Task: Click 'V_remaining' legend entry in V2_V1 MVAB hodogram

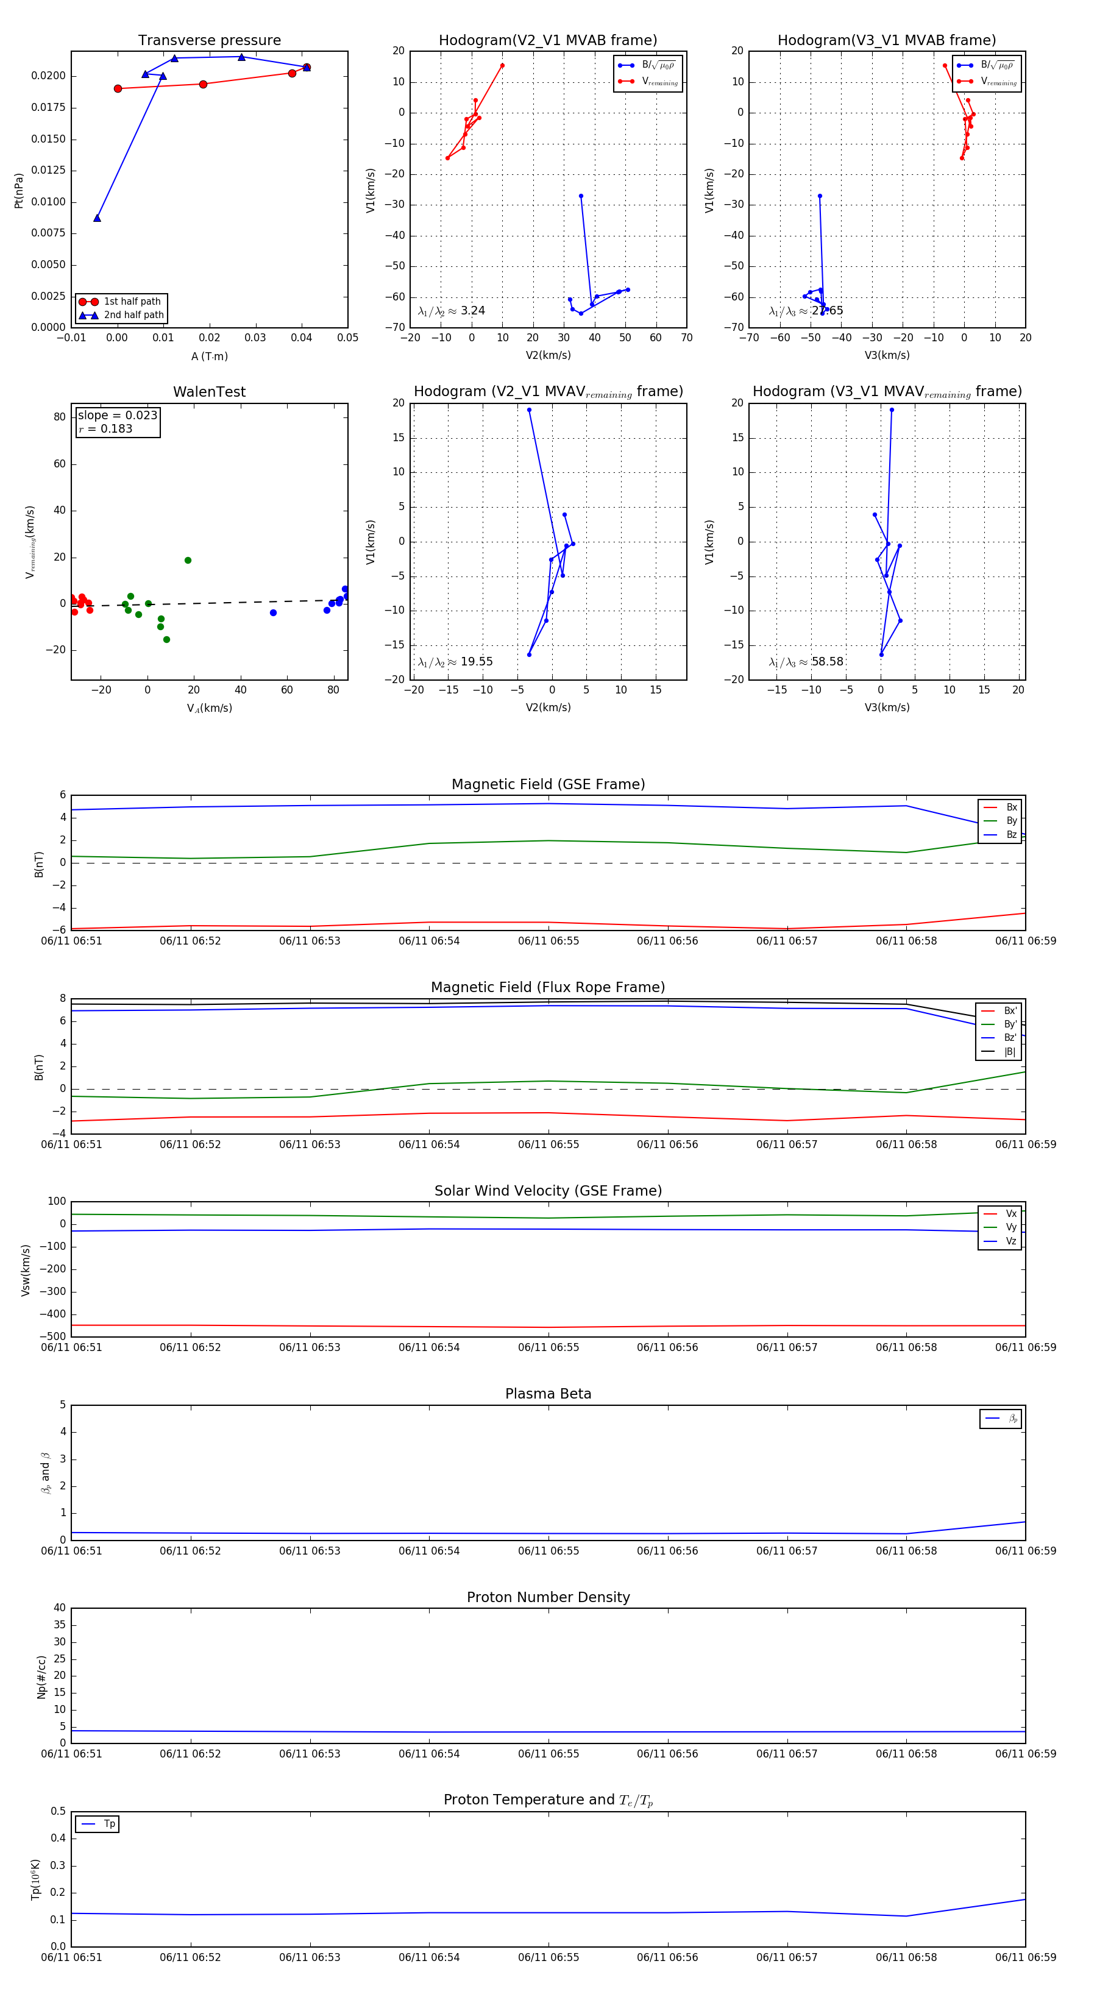Action: click(648, 81)
